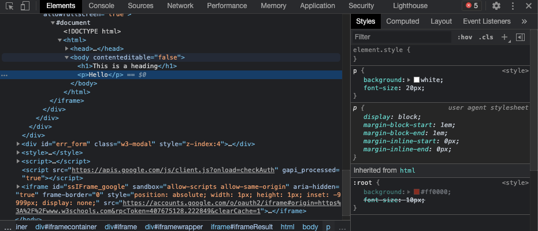Expand the white background shorthand arrow
The image size is (538, 231).
[409, 80]
